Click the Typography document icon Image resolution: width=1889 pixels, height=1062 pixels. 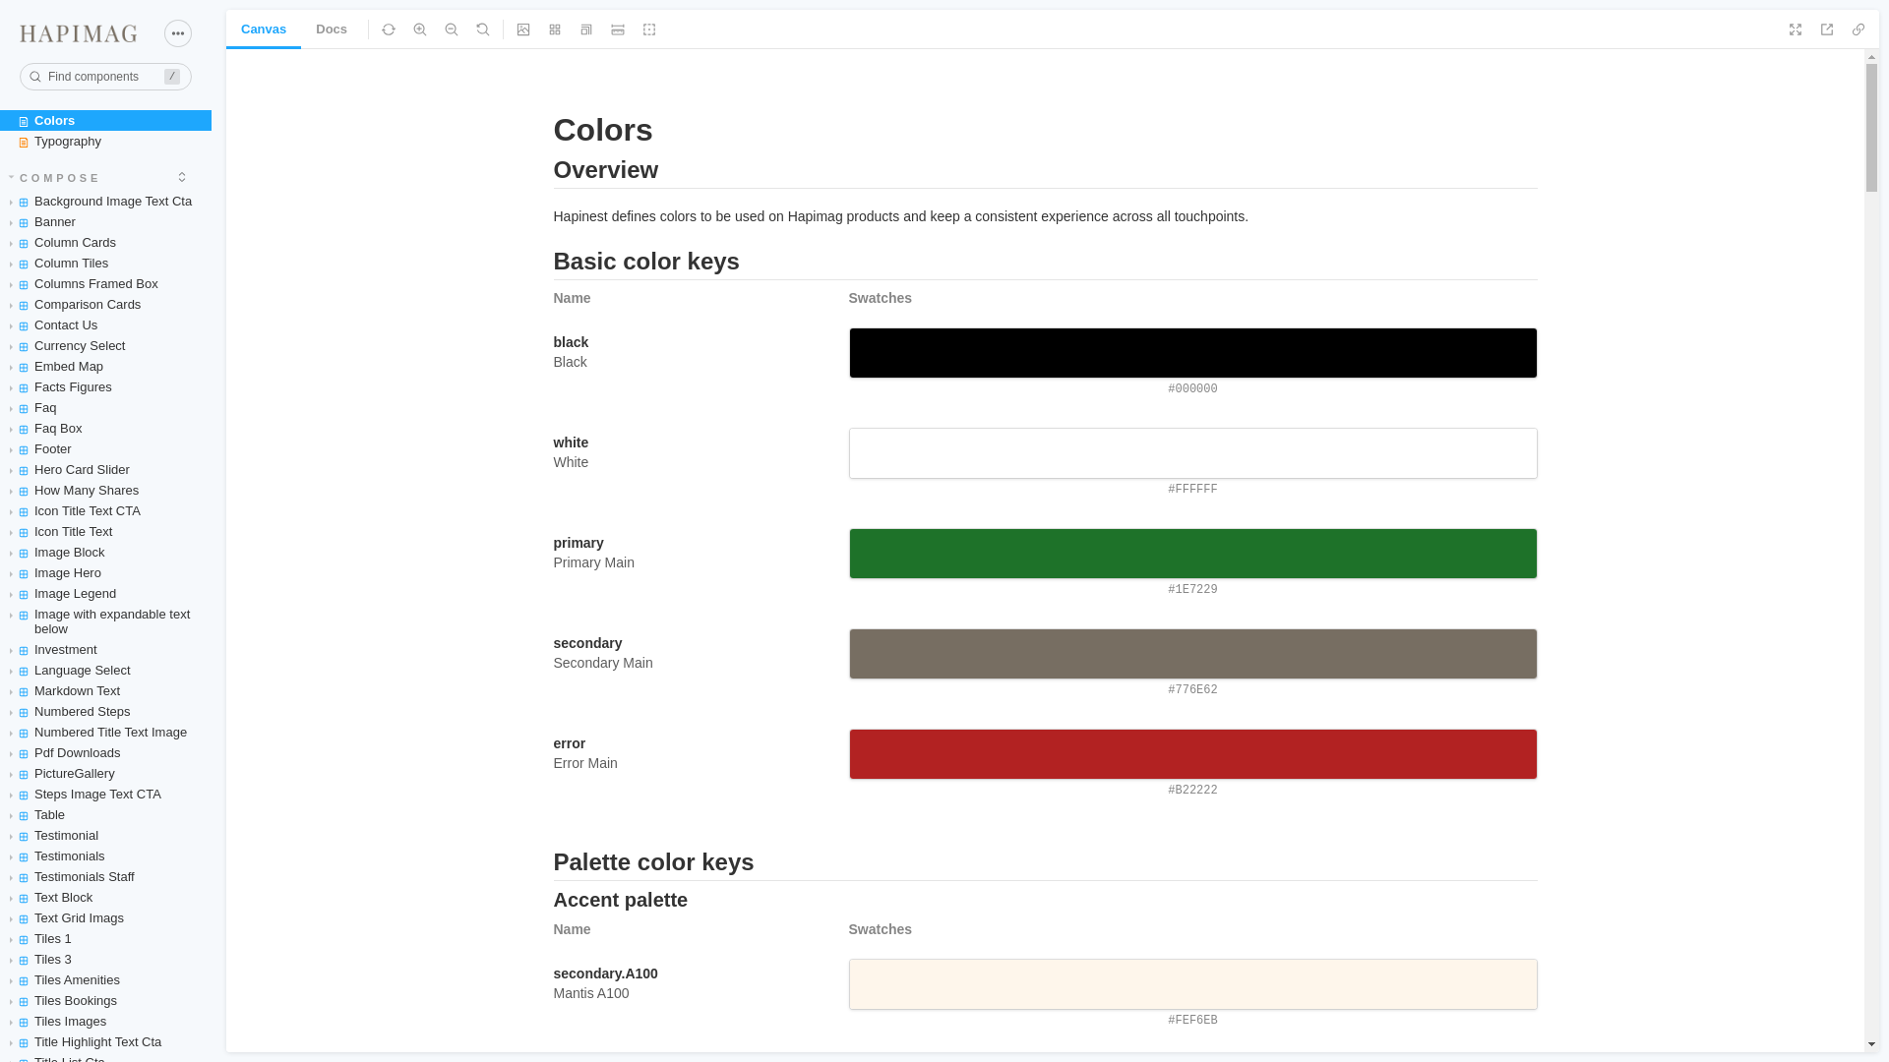(24, 142)
